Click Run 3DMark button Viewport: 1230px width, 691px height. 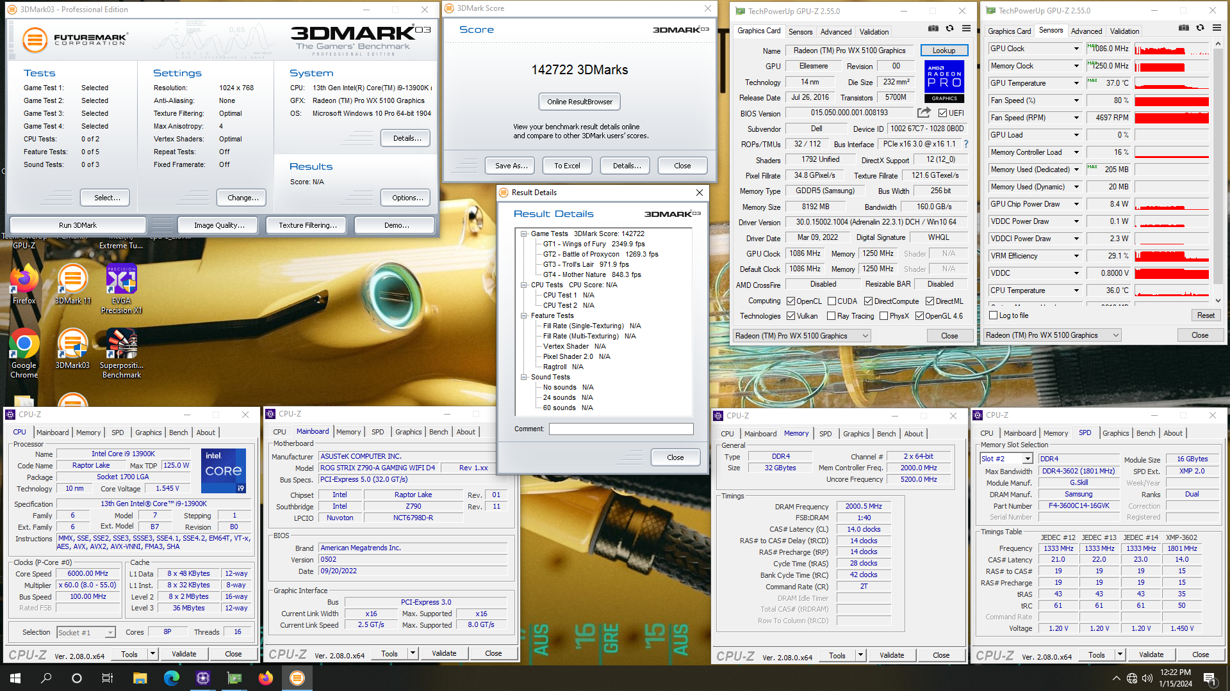pyautogui.click(x=78, y=225)
